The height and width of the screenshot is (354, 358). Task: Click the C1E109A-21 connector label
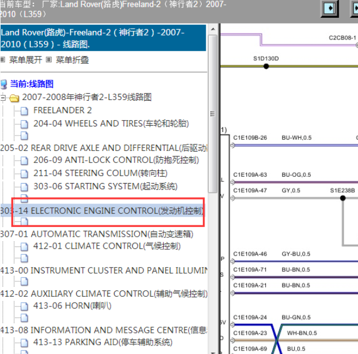(250, 285)
